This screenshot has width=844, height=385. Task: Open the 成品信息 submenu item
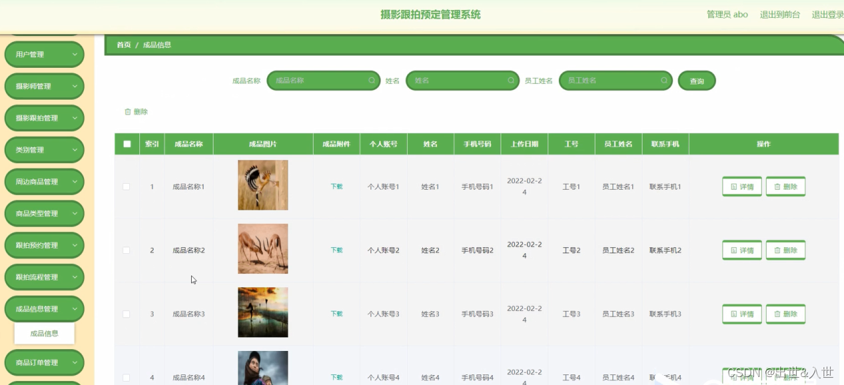[x=45, y=334]
